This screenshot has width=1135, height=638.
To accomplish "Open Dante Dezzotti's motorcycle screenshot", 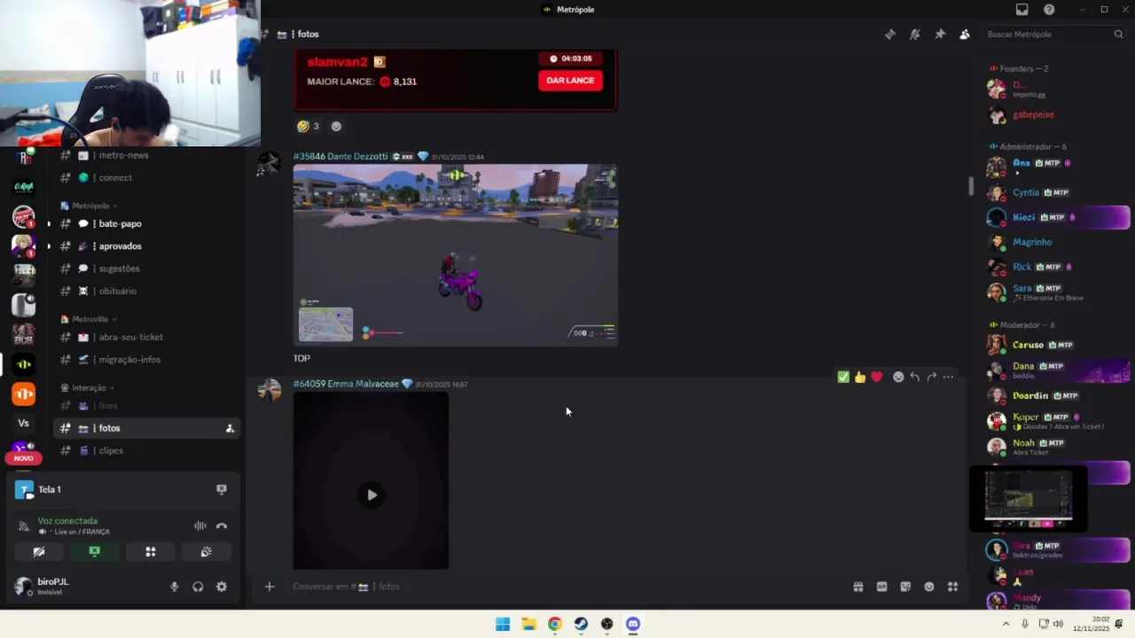I will pos(456,255).
